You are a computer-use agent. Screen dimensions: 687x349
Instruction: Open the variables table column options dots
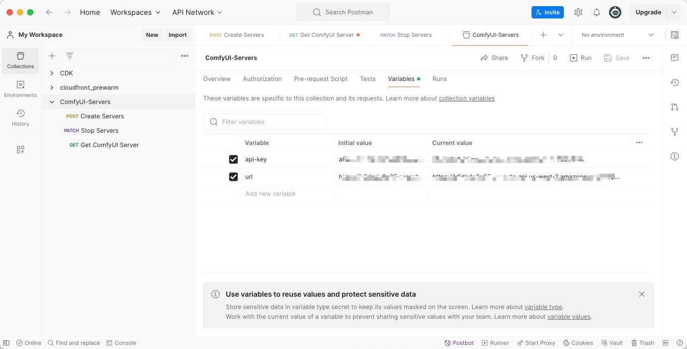(x=639, y=143)
